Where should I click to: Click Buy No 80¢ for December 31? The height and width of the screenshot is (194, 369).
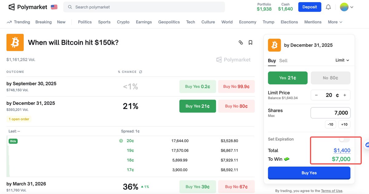[236, 106]
